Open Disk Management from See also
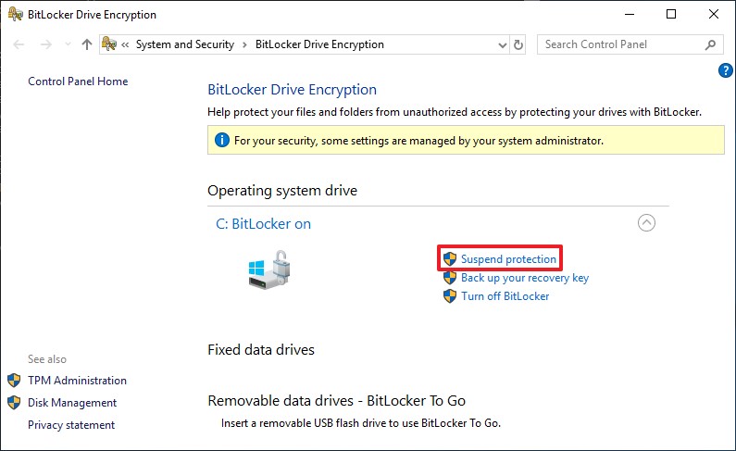The width and height of the screenshot is (736, 451). coord(72,403)
